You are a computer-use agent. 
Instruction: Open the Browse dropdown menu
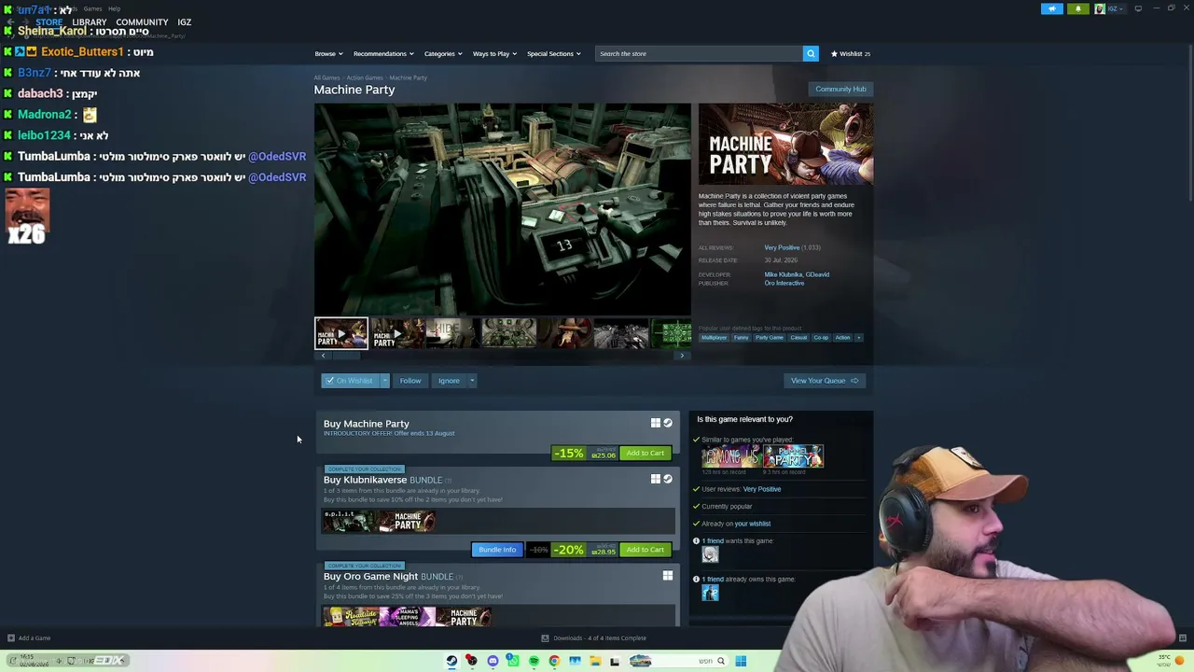point(328,53)
